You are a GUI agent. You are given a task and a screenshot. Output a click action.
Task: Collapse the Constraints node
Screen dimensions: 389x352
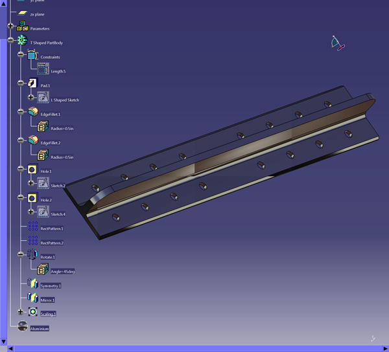pos(21,56)
